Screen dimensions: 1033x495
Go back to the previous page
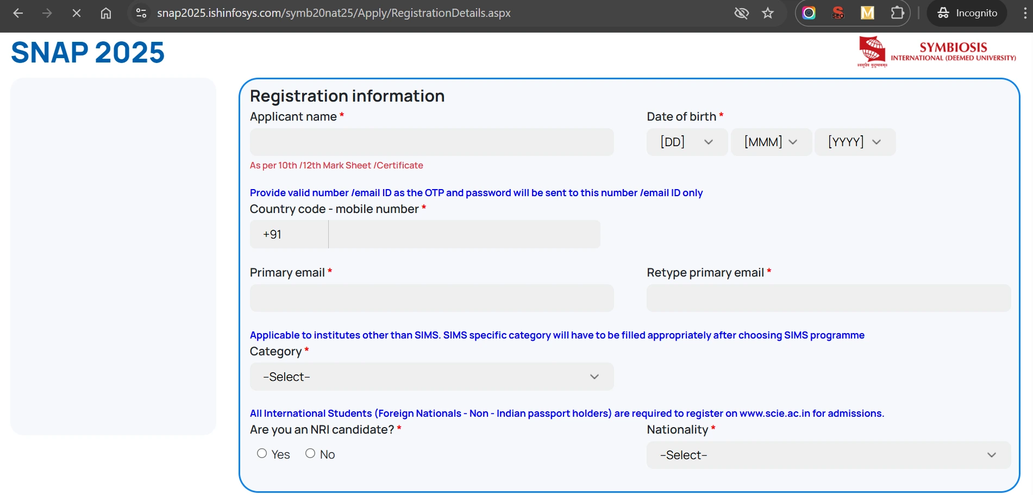18,13
